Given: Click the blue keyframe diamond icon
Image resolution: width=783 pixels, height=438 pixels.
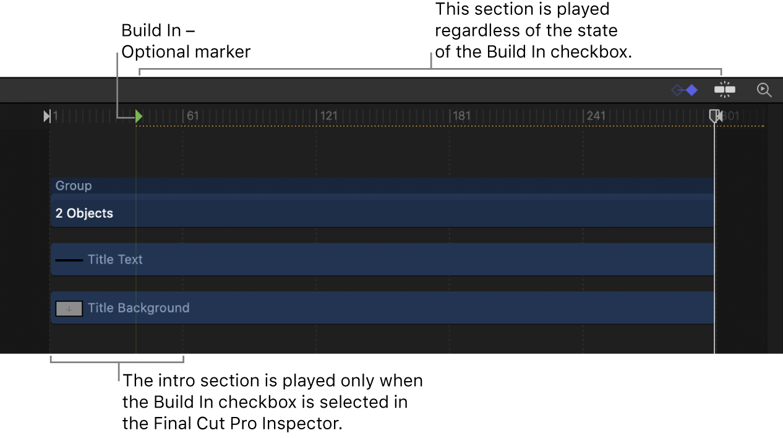Looking at the screenshot, I should point(691,90).
